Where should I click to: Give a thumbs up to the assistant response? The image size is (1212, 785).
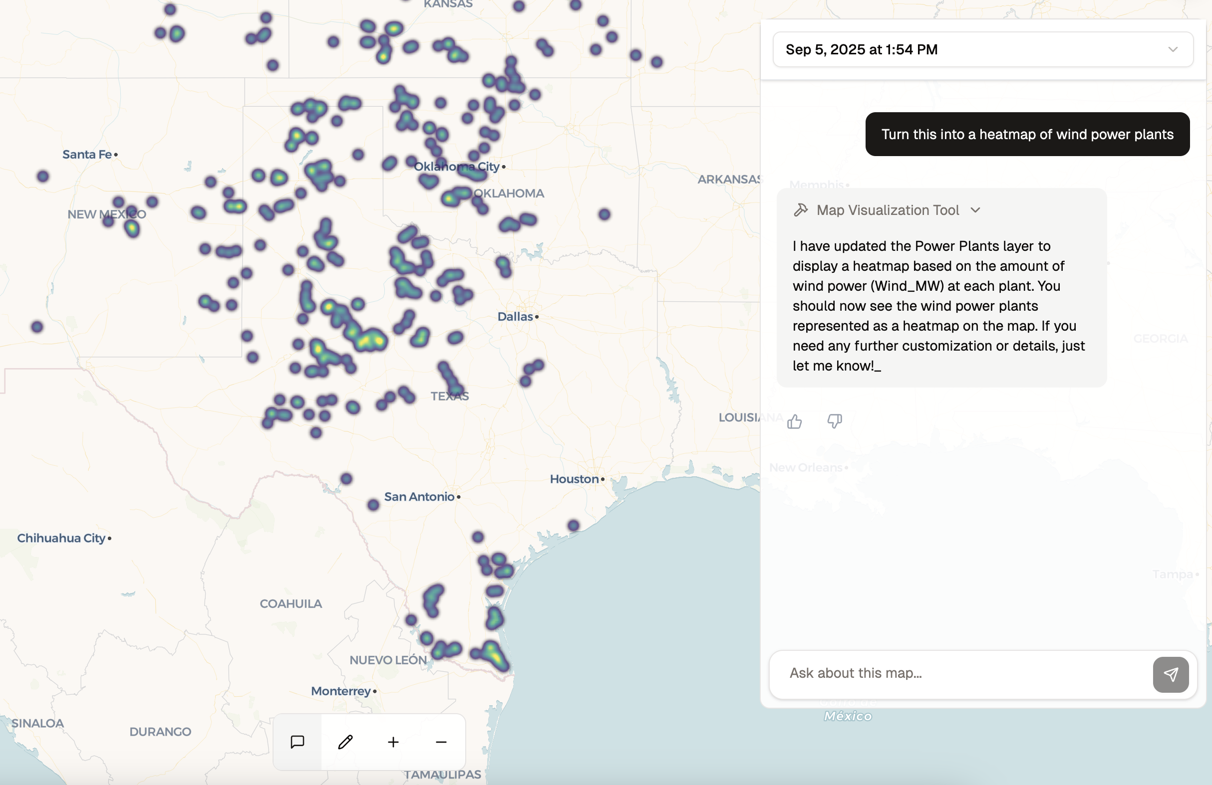[x=795, y=421]
